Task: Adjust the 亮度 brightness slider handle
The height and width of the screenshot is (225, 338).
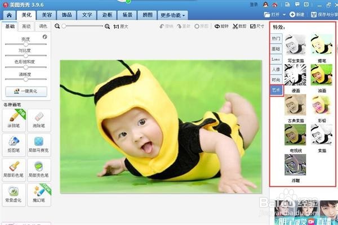Action: [x=26, y=44]
